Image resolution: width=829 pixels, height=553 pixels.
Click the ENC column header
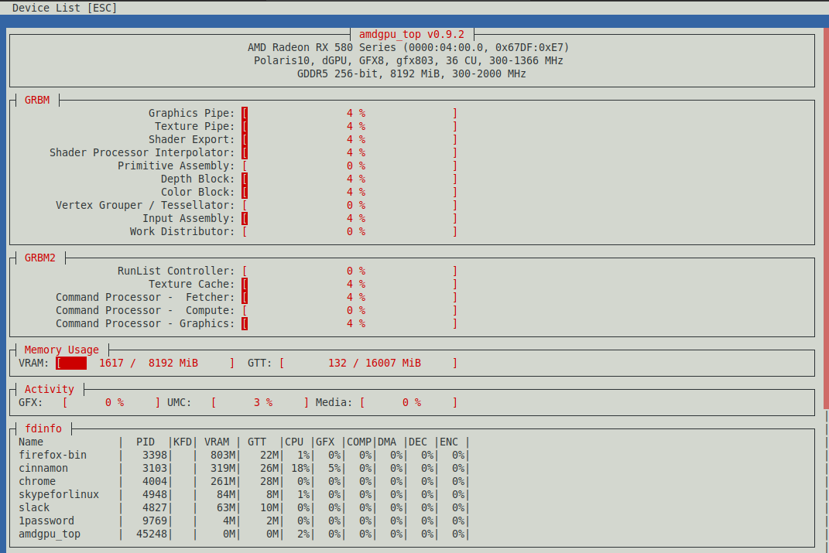449,442
